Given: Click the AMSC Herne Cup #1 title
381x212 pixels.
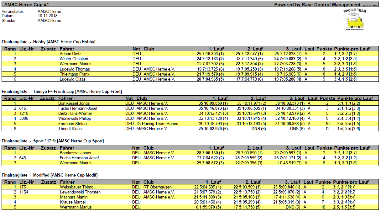Looking at the screenshot, I should pyautogui.click(x=27, y=5).
